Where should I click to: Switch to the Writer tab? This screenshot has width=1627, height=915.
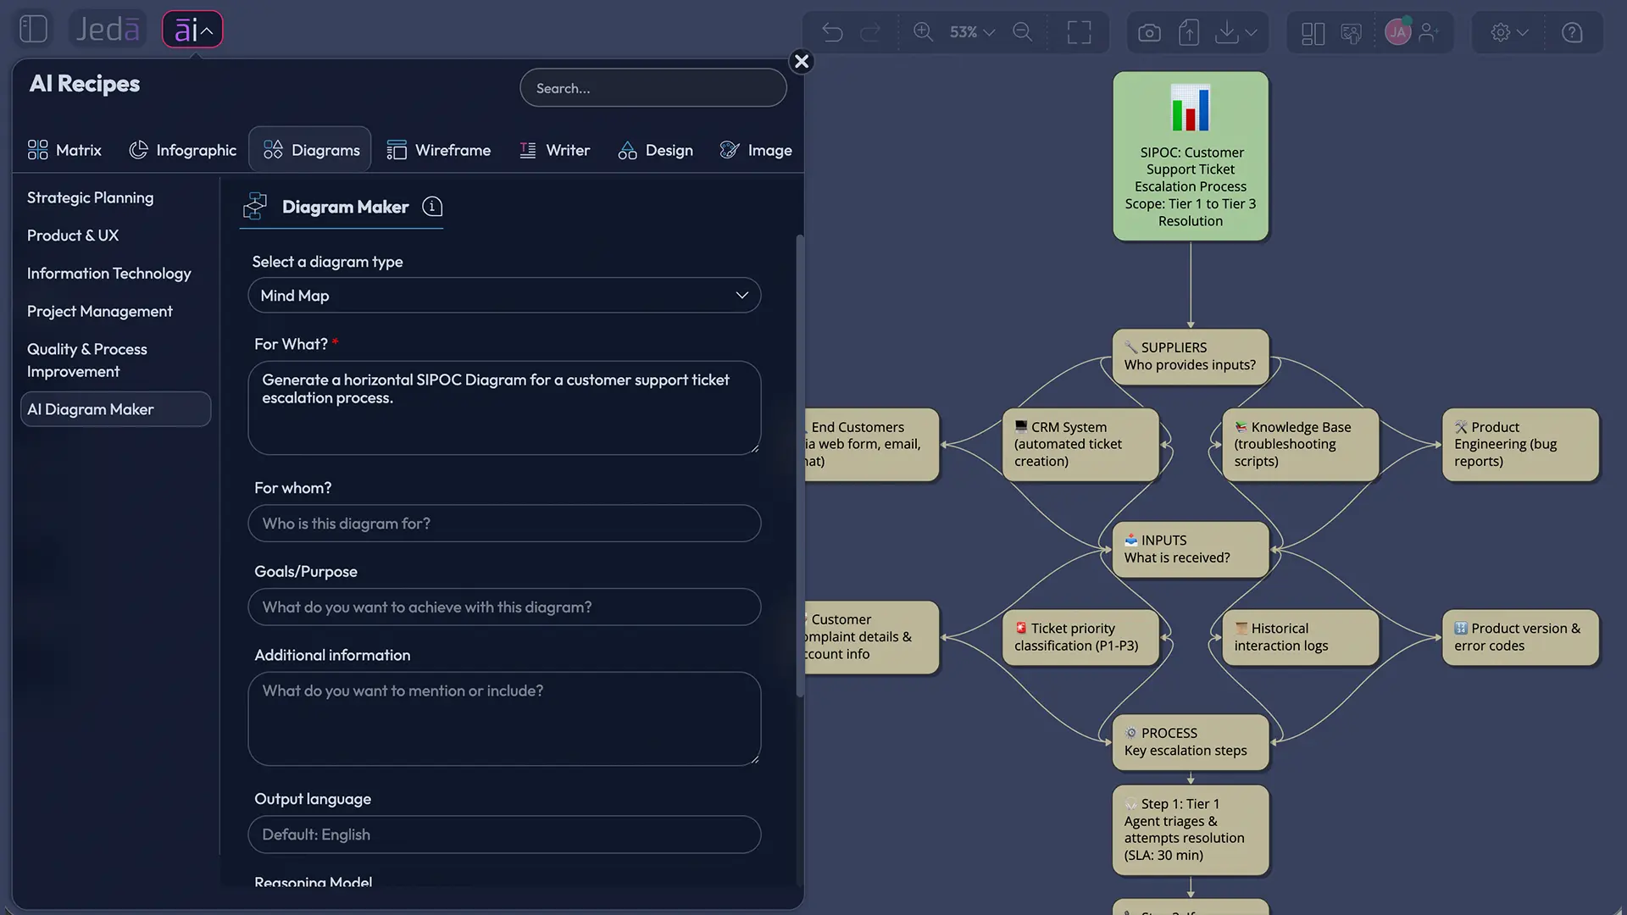(x=554, y=150)
